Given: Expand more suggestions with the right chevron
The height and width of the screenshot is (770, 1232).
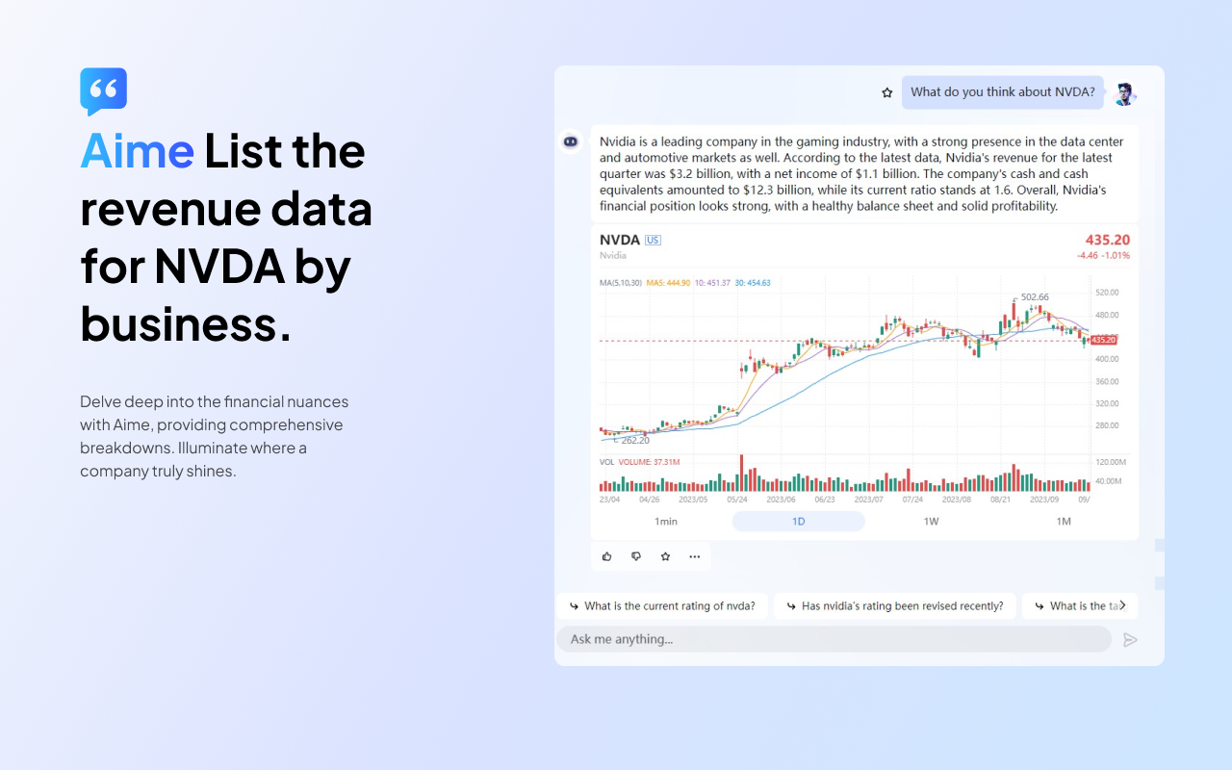Looking at the screenshot, I should [x=1122, y=605].
